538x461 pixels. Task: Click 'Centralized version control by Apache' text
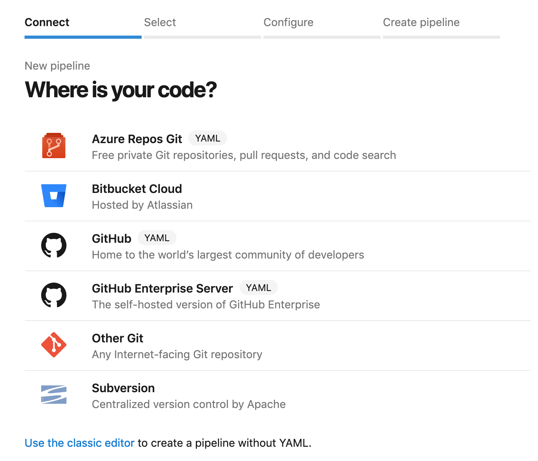pos(189,404)
